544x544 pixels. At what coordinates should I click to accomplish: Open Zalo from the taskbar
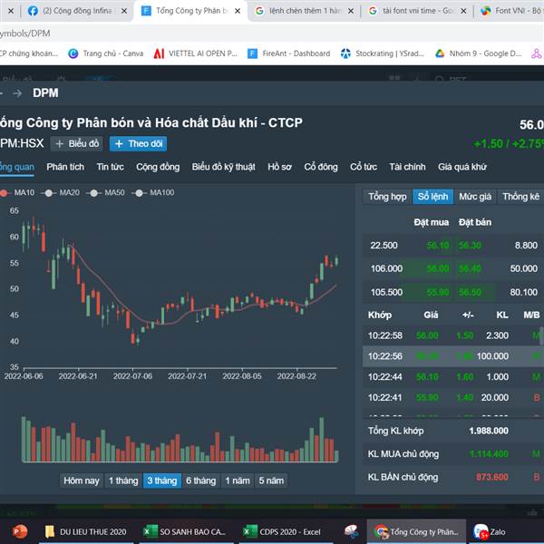[x=490, y=531]
